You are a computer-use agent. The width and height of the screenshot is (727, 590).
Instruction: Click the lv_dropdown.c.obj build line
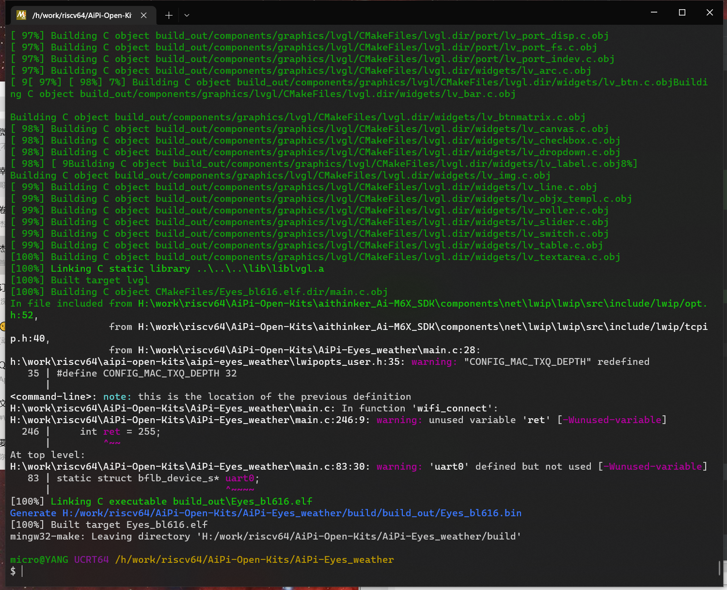click(315, 152)
